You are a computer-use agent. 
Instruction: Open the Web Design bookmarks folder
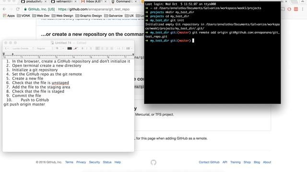click(62, 16)
